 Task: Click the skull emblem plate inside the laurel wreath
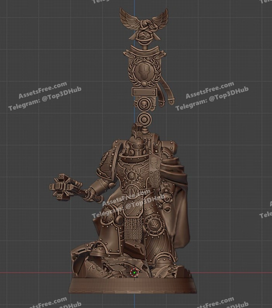pos(144,71)
